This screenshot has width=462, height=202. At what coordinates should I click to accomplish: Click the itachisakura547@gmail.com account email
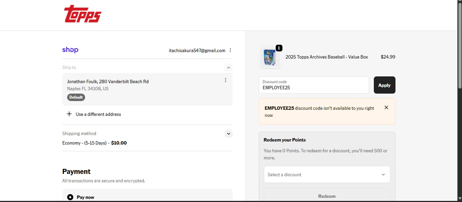click(197, 50)
